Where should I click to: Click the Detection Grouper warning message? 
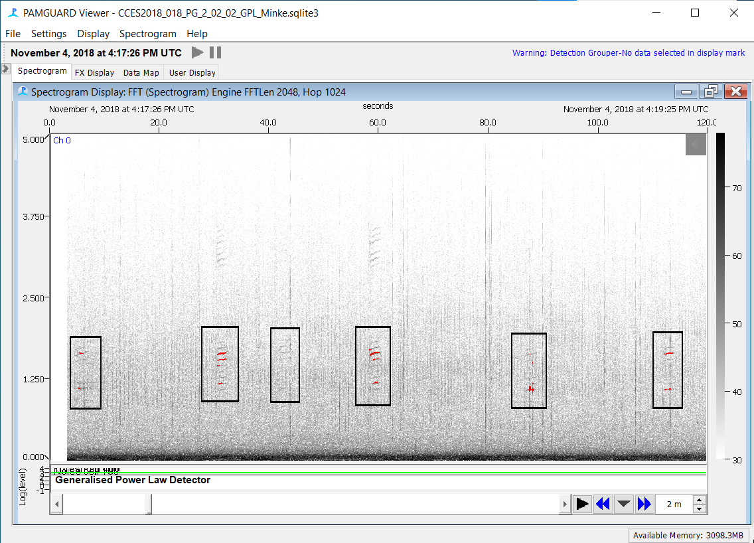(x=628, y=53)
